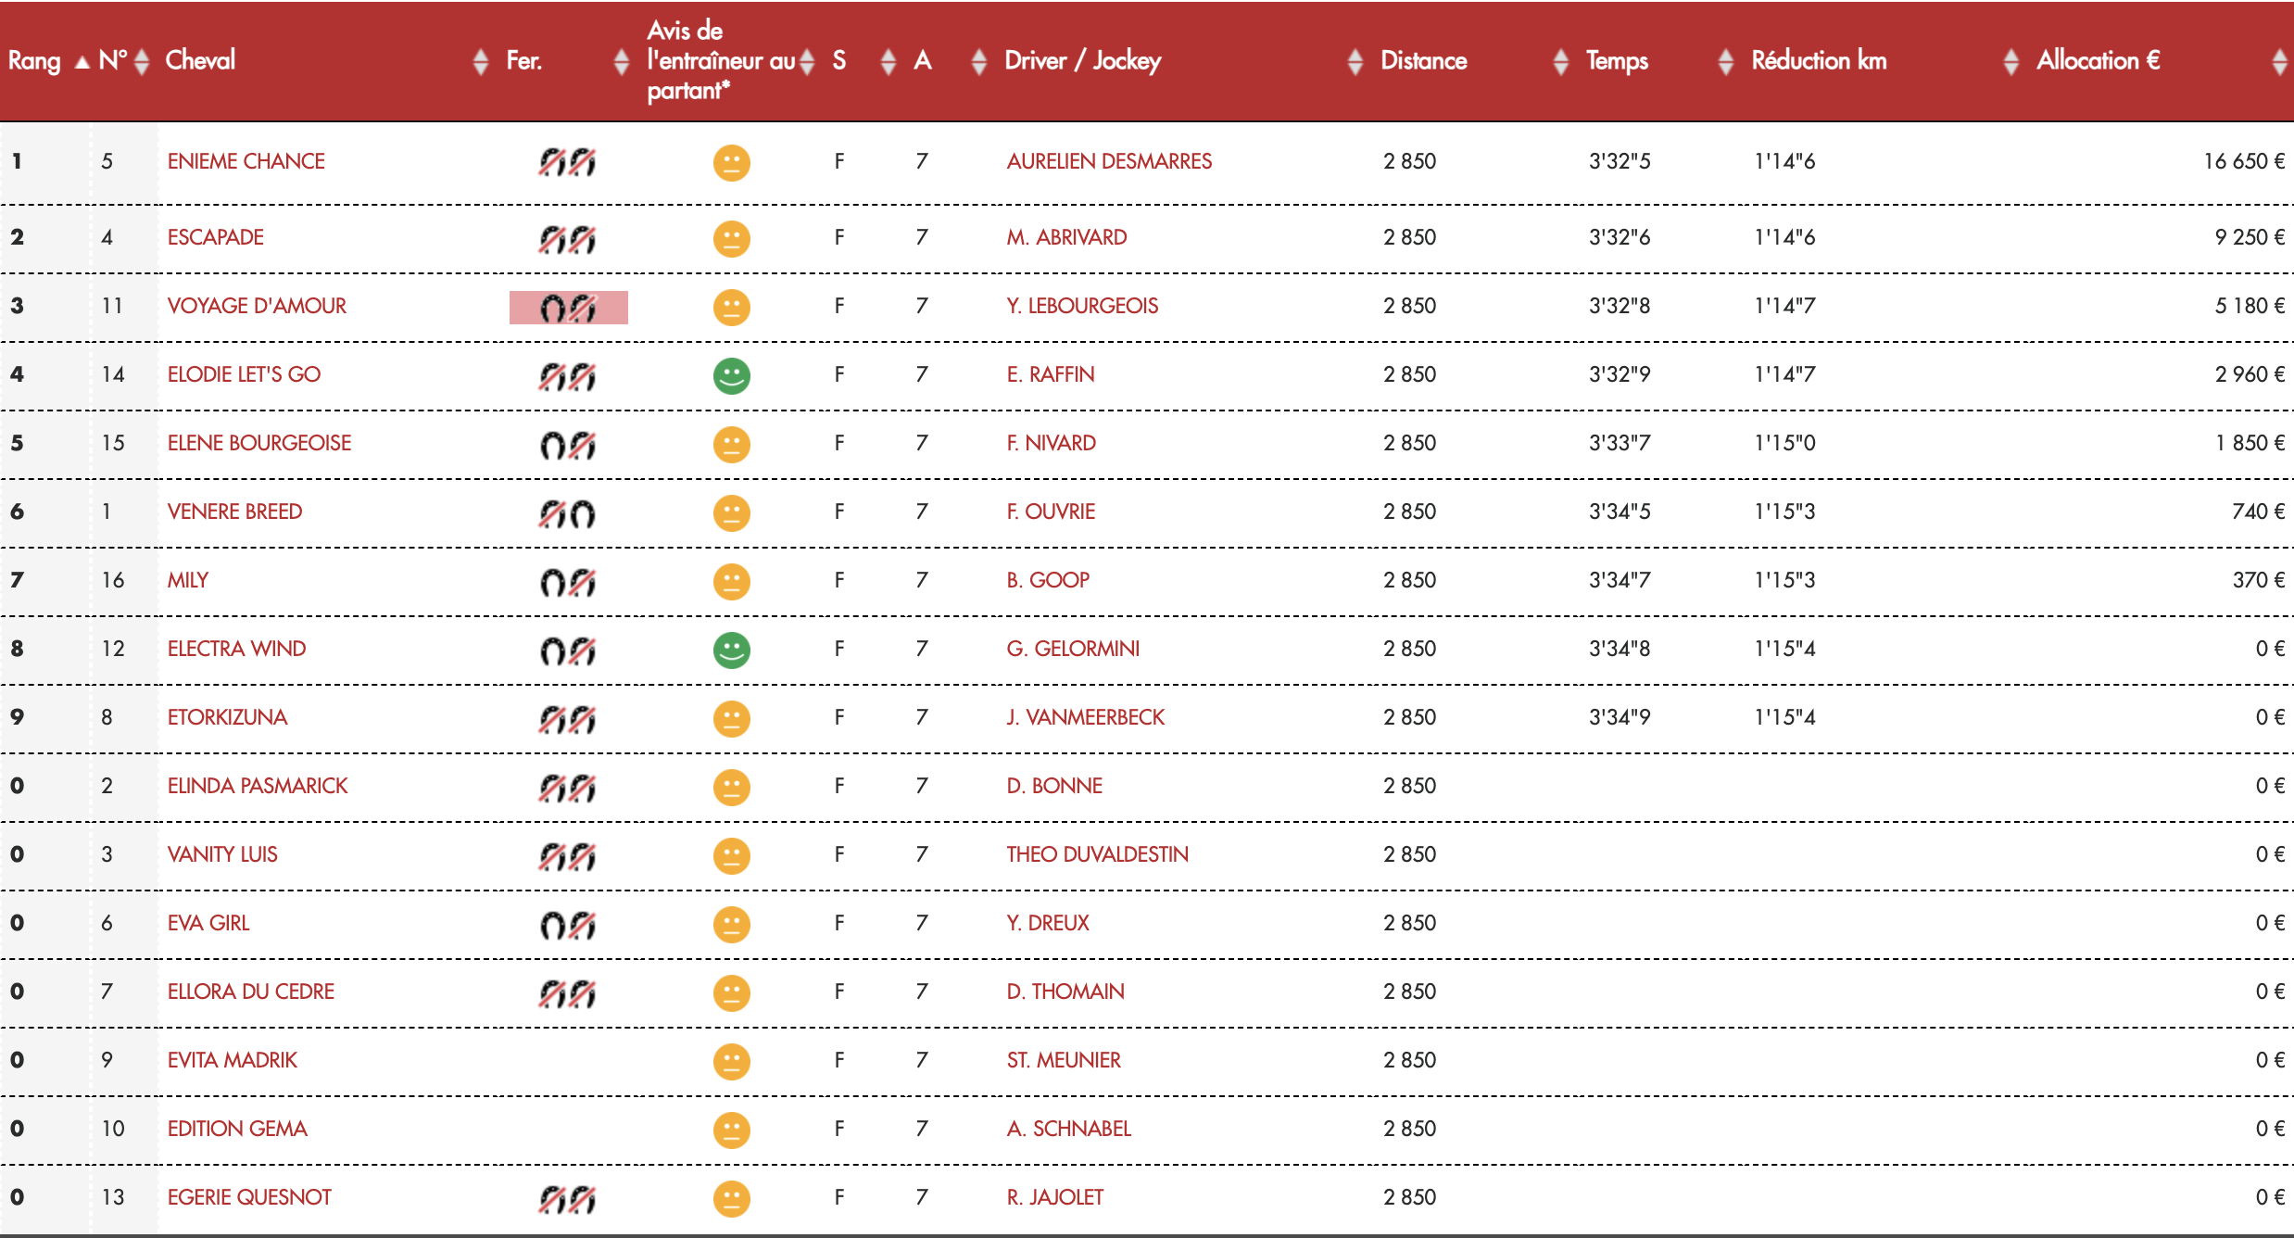This screenshot has width=2294, height=1238.
Task: Open driver G. GELORMINI profile
Action: click(x=1073, y=649)
